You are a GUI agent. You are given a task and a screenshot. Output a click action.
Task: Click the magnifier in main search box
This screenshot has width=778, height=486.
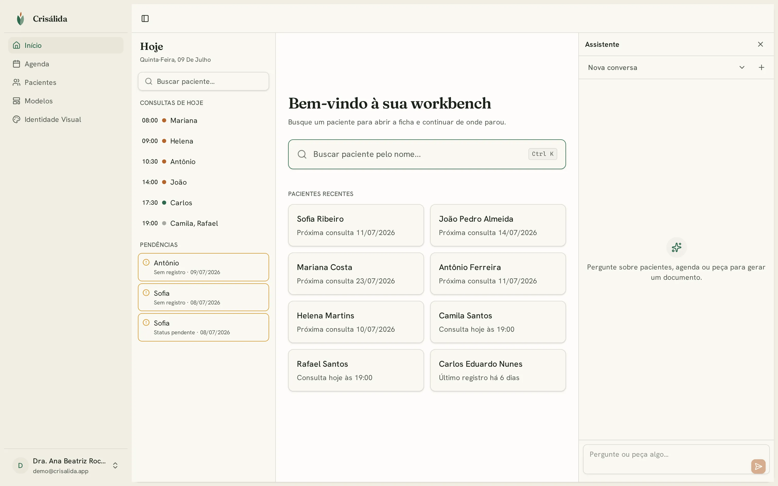(x=302, y=154)
